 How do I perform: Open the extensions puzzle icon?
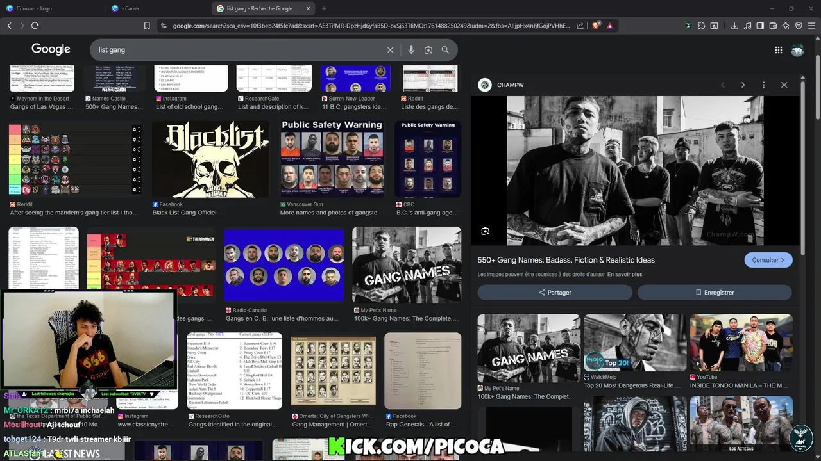(x=701, y=26)
